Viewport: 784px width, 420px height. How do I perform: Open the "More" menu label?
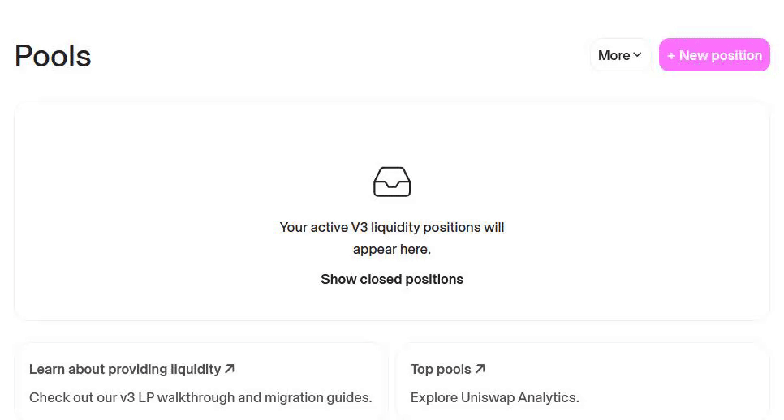614,55
